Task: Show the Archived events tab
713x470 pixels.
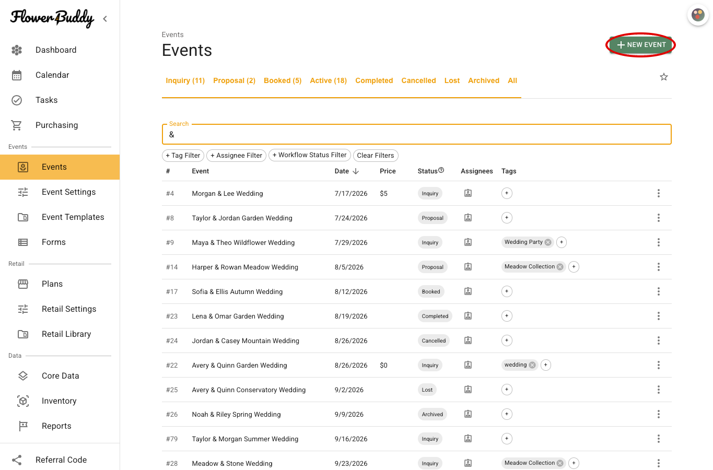Action: coord(484,80)
